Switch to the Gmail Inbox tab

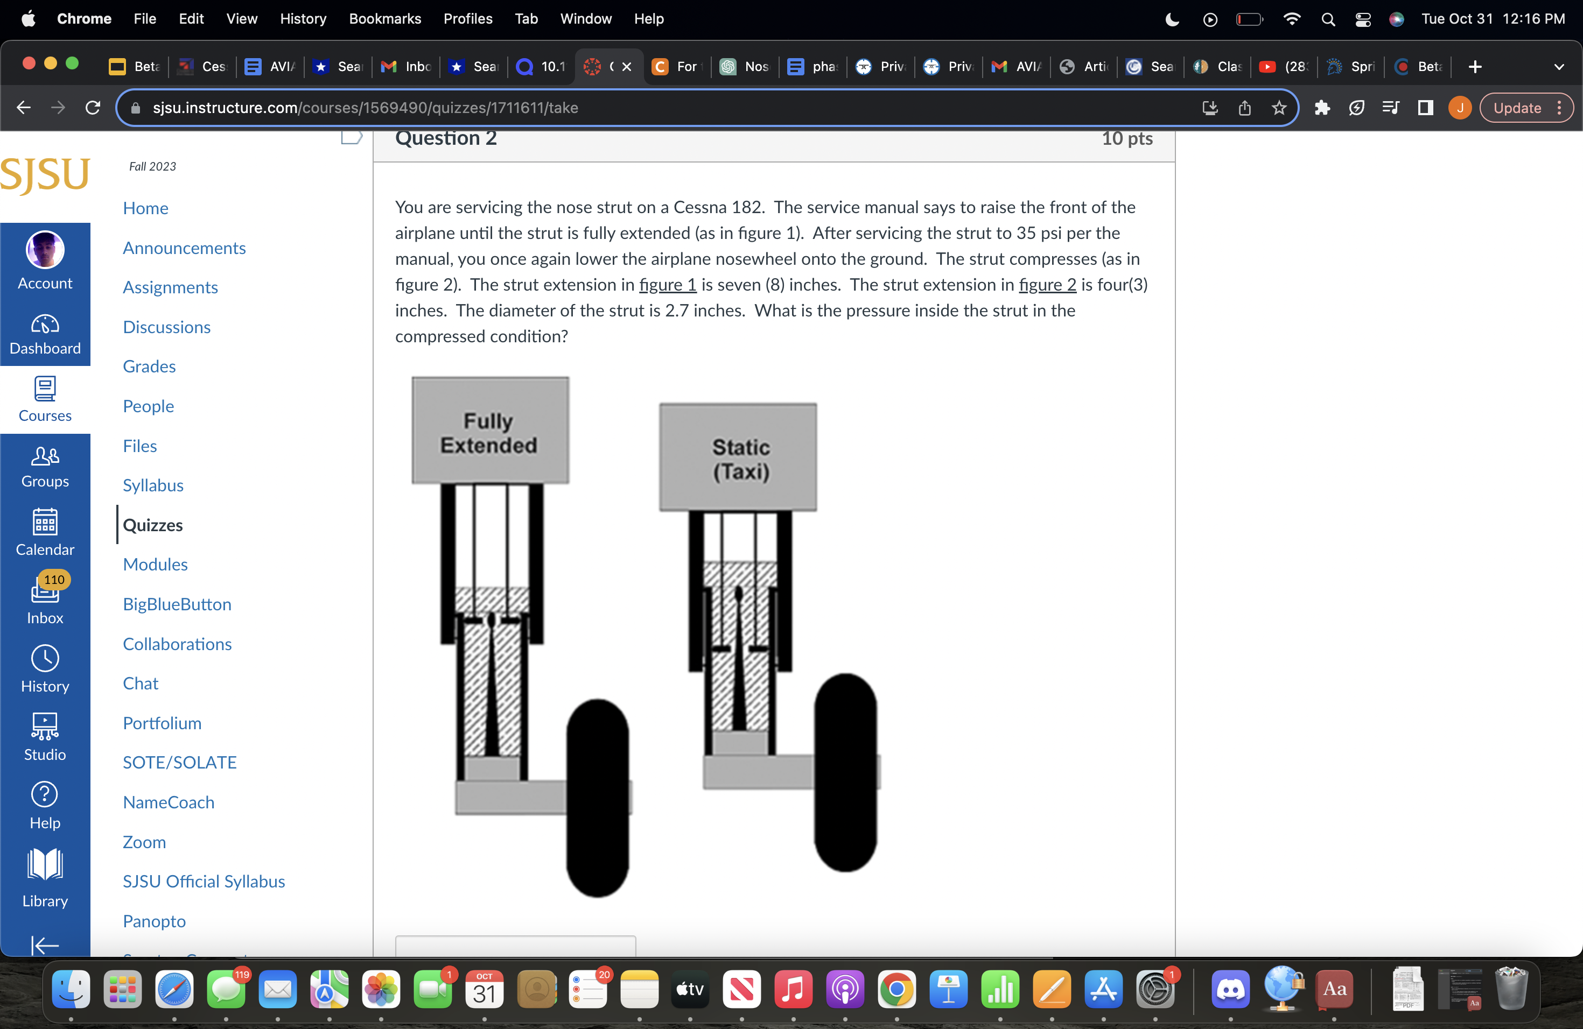tap(405, 67)
